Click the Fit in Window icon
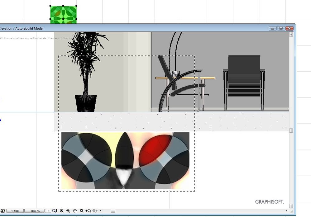This screenshot has height=217, width=311. (x=81, y=211)
